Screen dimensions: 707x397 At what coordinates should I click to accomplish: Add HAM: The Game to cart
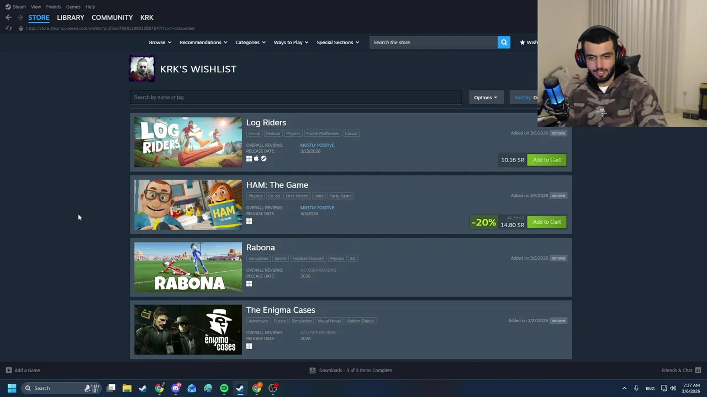click(547, 222)
